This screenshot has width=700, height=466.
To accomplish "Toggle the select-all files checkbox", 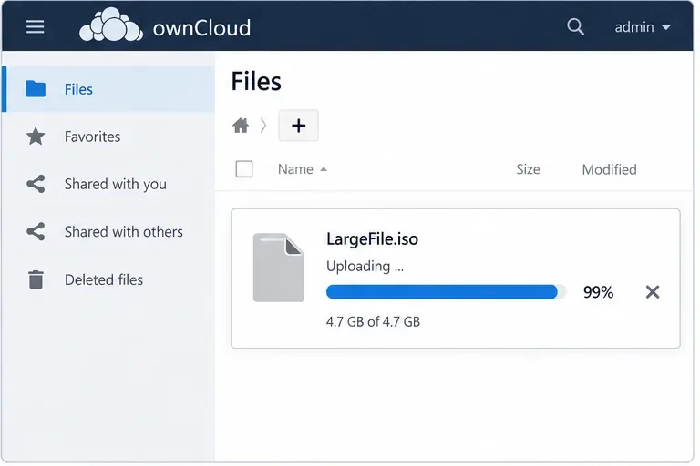I will [x=244, y=169].
